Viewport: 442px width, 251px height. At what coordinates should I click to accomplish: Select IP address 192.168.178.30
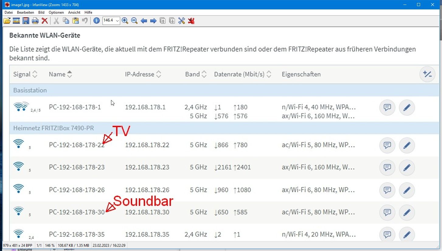147,212
